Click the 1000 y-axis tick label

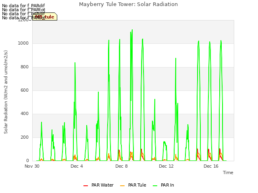pyautogui.click(x=23, y=43)
